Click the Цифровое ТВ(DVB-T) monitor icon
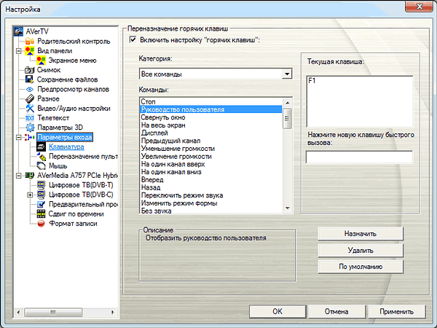Screen dimensions: 437x328 point(41,185)
